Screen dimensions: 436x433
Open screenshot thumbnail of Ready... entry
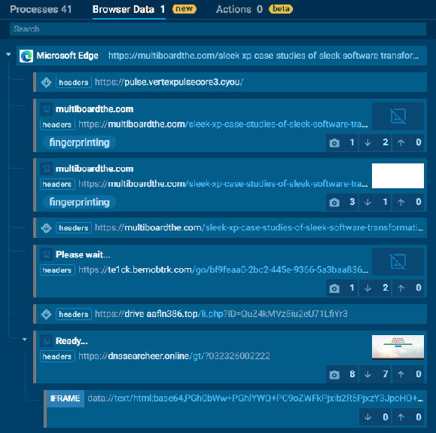398,347
